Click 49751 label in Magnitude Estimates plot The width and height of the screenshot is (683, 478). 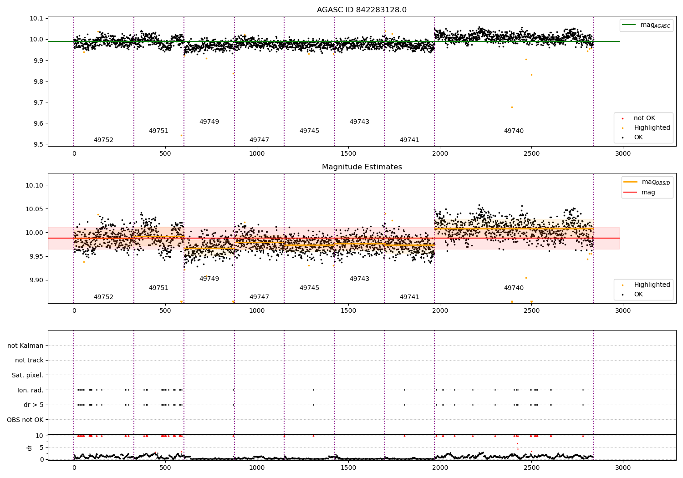point(158,288)
